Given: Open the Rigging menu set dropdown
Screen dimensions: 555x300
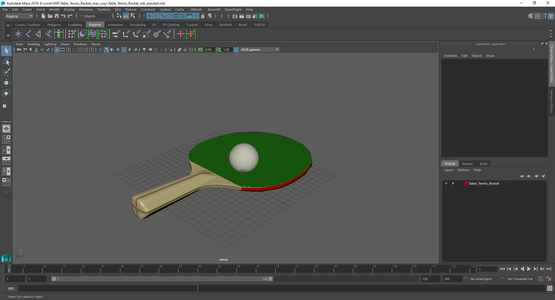Looking at the screenshot, I should [x=19, y=16].
